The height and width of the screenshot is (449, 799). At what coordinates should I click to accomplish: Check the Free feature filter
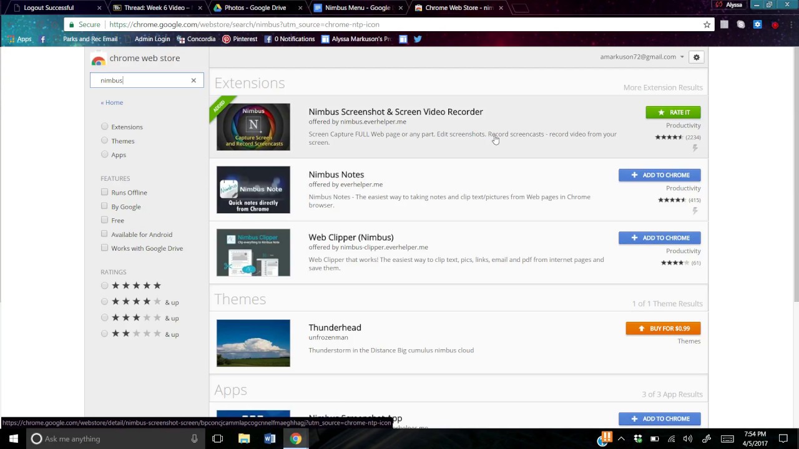coord(104,220)
